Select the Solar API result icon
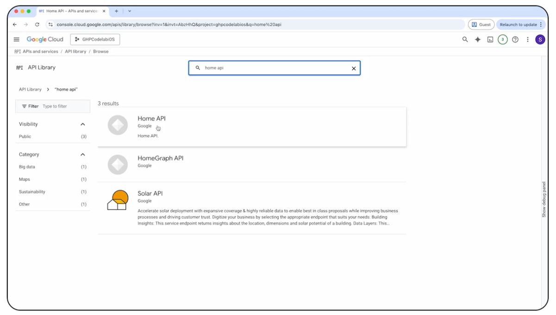The height and width of the screenshot is (315, 556). click(x=118, y=200)
